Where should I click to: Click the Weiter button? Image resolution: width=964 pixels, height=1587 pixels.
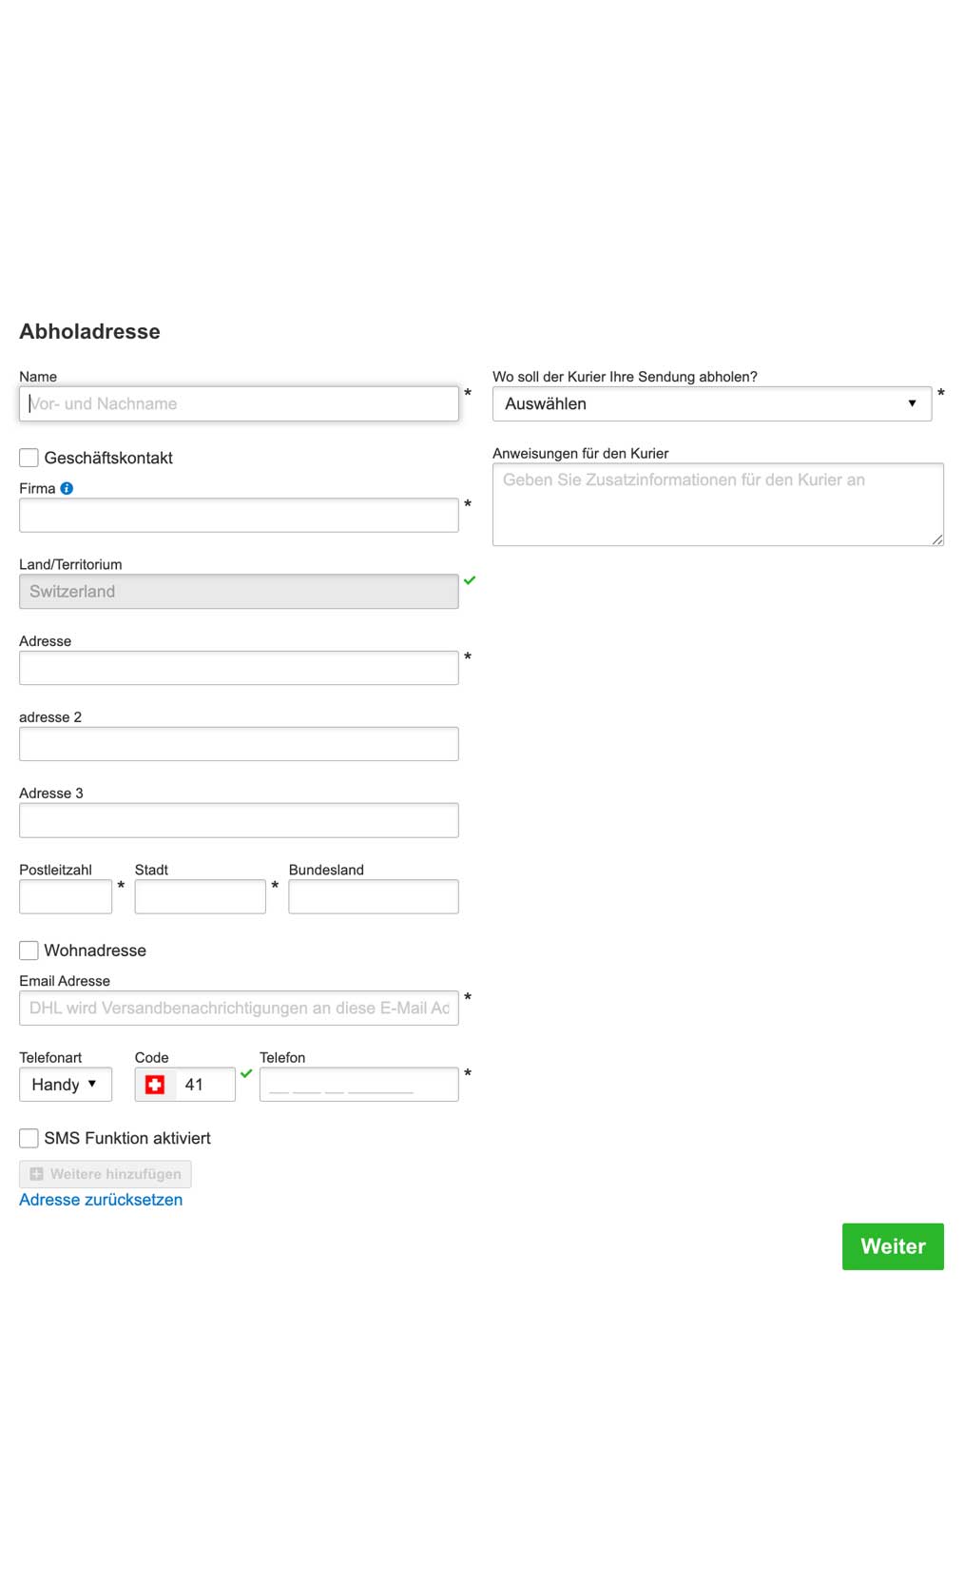[892, 1246]
